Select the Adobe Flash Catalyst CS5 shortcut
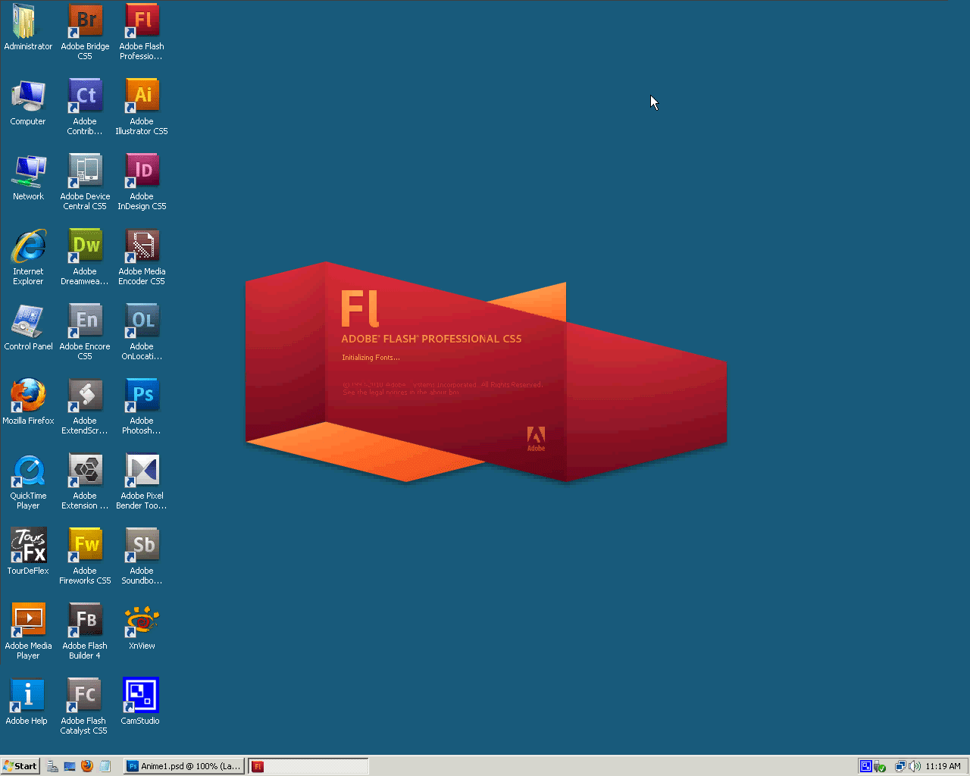 click(84, 707)
